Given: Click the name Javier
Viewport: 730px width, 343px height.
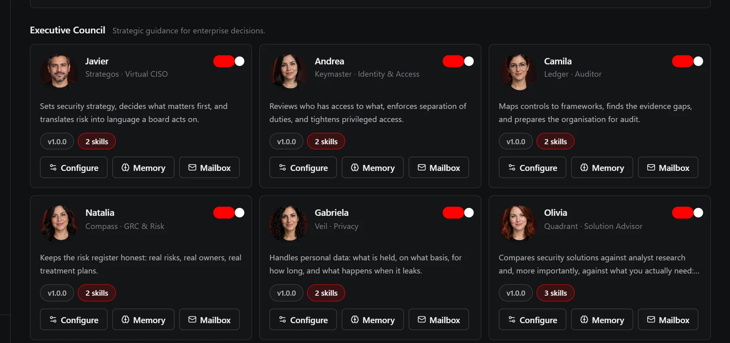Looking at the screenshot, I should tap(97, 61).
